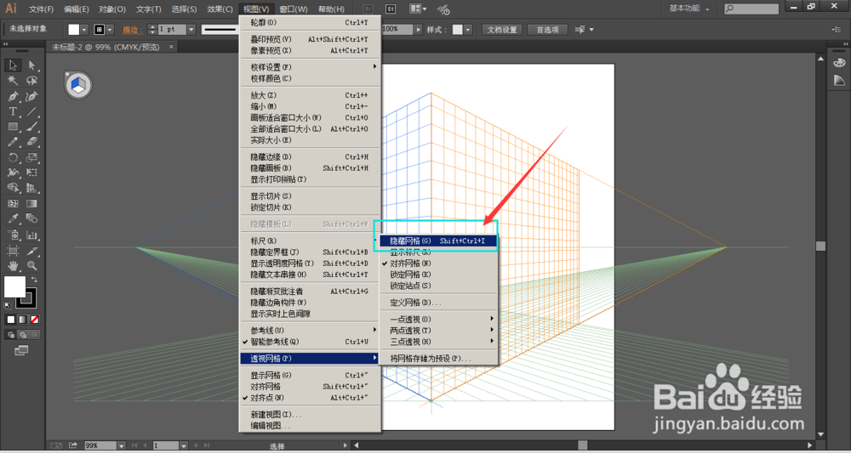
Task: Open the 基本功能 workspace dropdown
Action: click(x=690, y=8)
